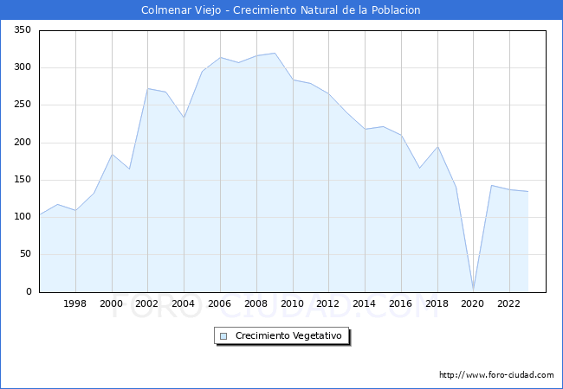Click the 200 y-axis label

coord(23,143)
